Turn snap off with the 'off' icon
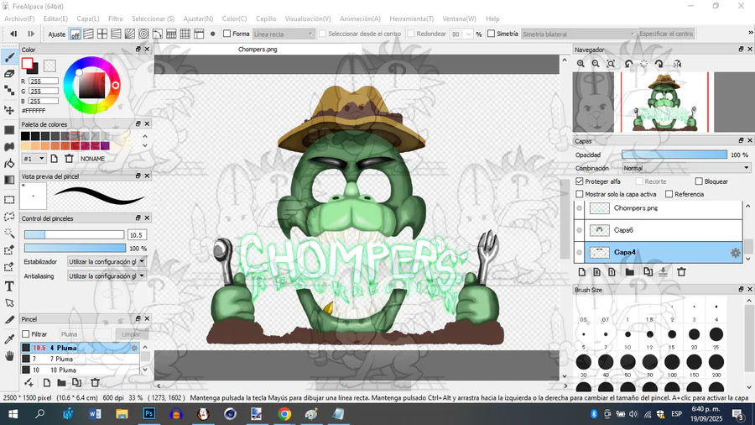 coord(75,34)
